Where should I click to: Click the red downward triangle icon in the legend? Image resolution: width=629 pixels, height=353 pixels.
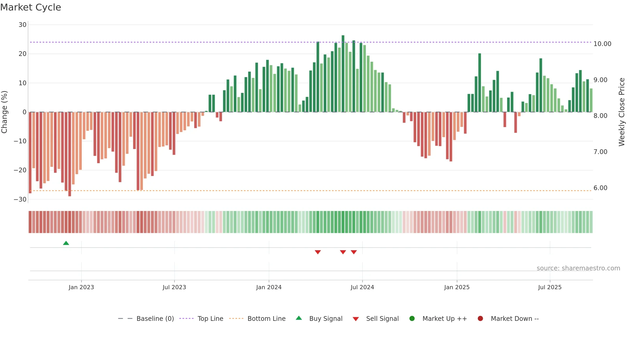(x=356, y=319)
